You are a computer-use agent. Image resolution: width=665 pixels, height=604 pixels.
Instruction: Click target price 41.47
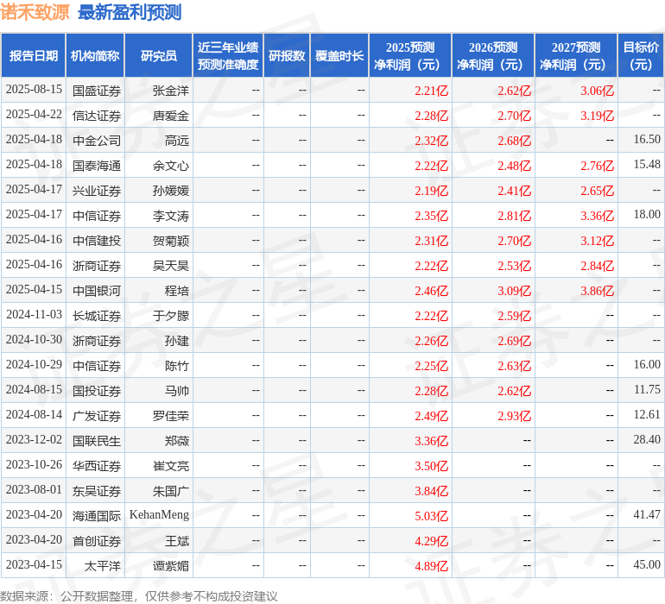pyautogui.click(x=647, y=514)
